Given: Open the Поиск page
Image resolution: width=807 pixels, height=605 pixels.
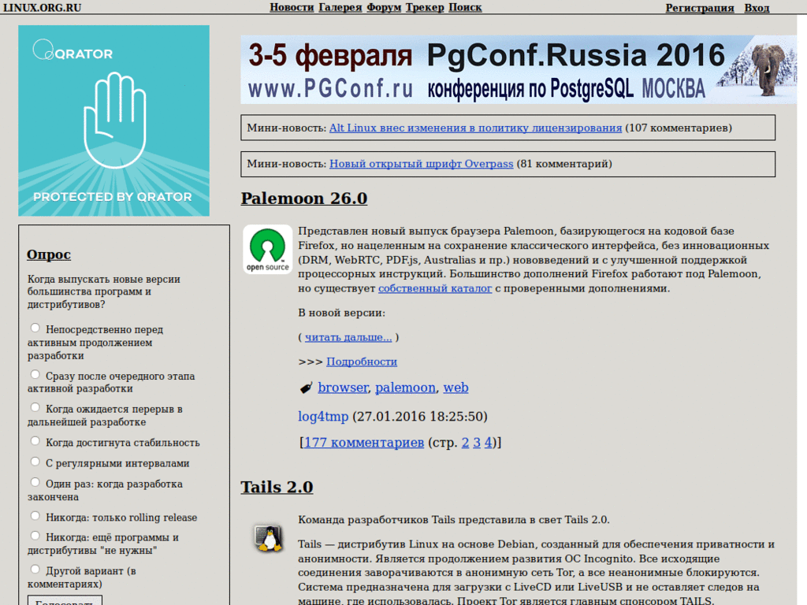Looking at the screenshot, I should [x=465, y=7].
